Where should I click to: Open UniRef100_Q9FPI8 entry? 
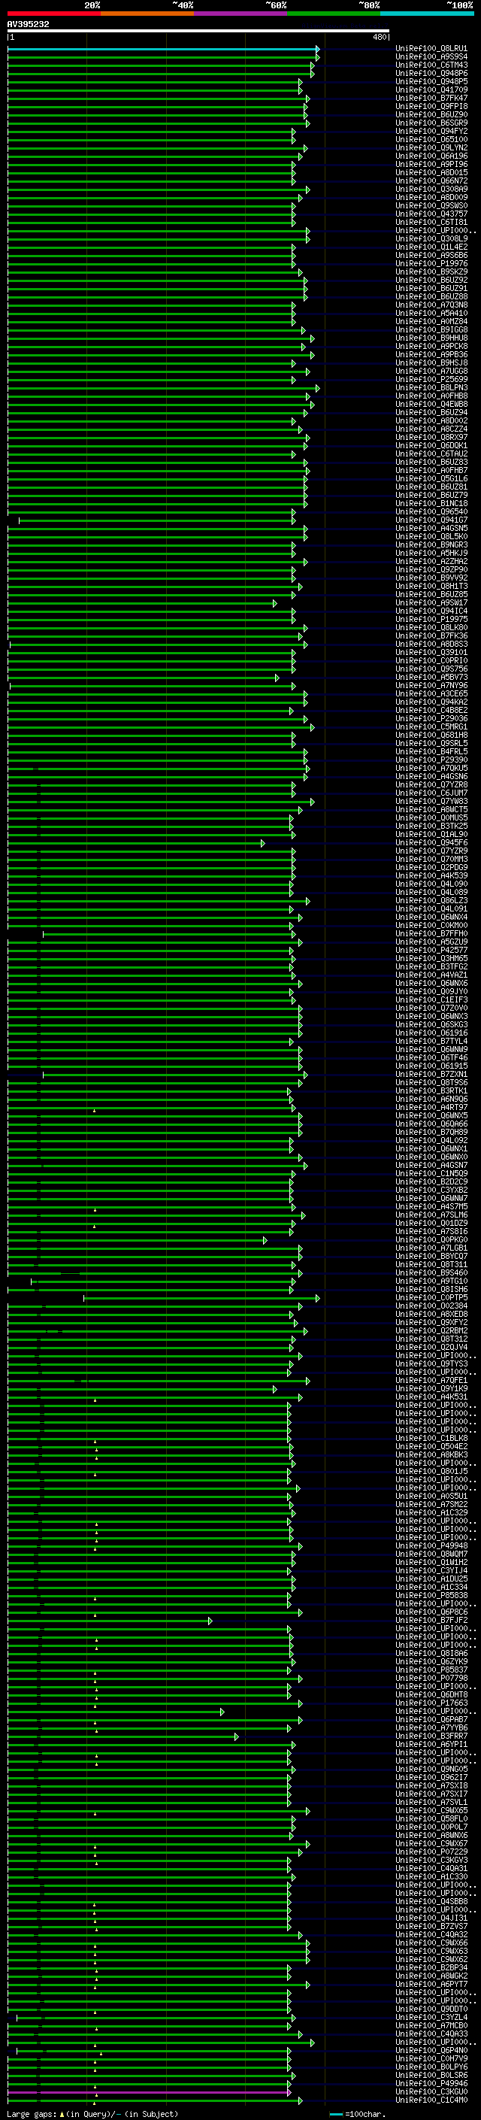point(431,106)
